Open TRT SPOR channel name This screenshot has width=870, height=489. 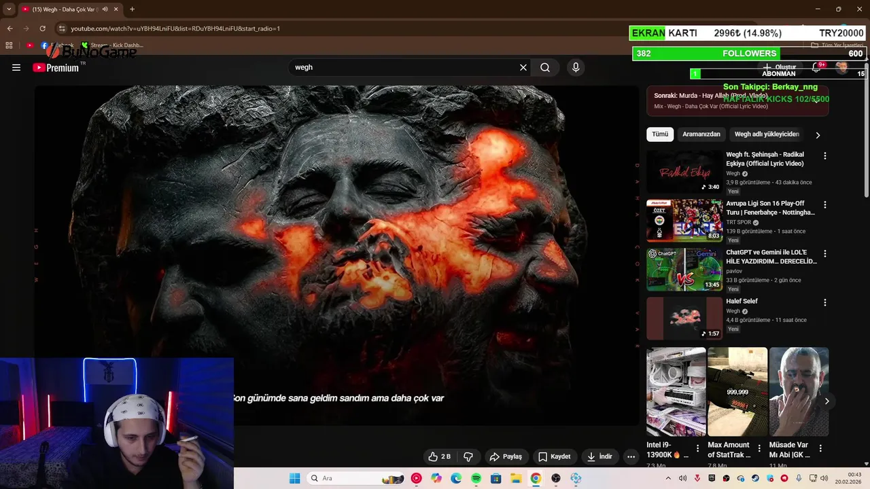pos(738,222)
